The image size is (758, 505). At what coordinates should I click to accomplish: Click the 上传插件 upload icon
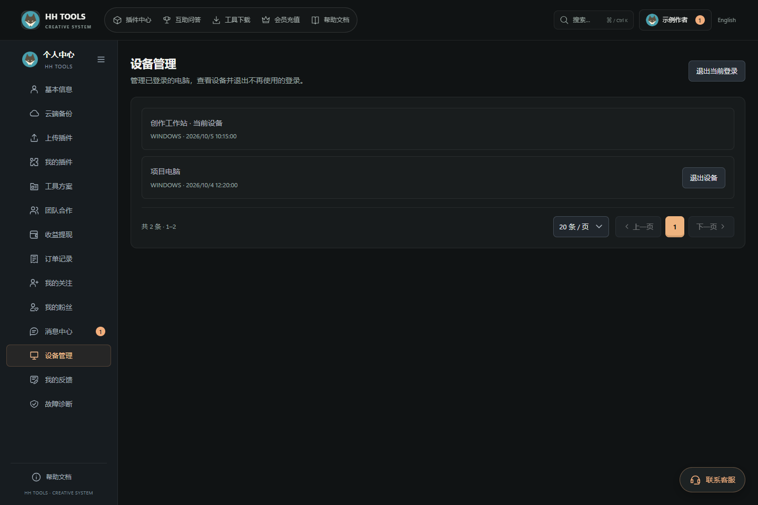[34, 138]
